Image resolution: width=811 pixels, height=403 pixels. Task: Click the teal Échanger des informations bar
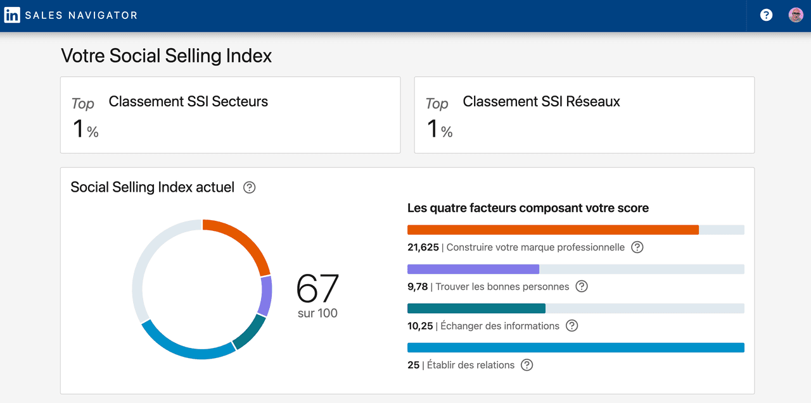476,308
